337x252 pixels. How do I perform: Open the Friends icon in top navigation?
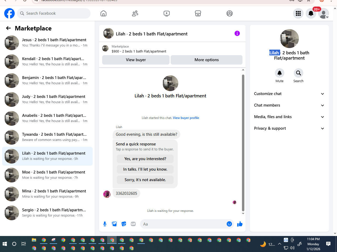tap(135, 13)
